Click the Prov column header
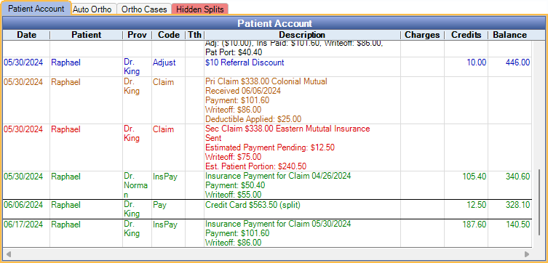The width and height of the screenshot is (548, 263). click(137, 35)
